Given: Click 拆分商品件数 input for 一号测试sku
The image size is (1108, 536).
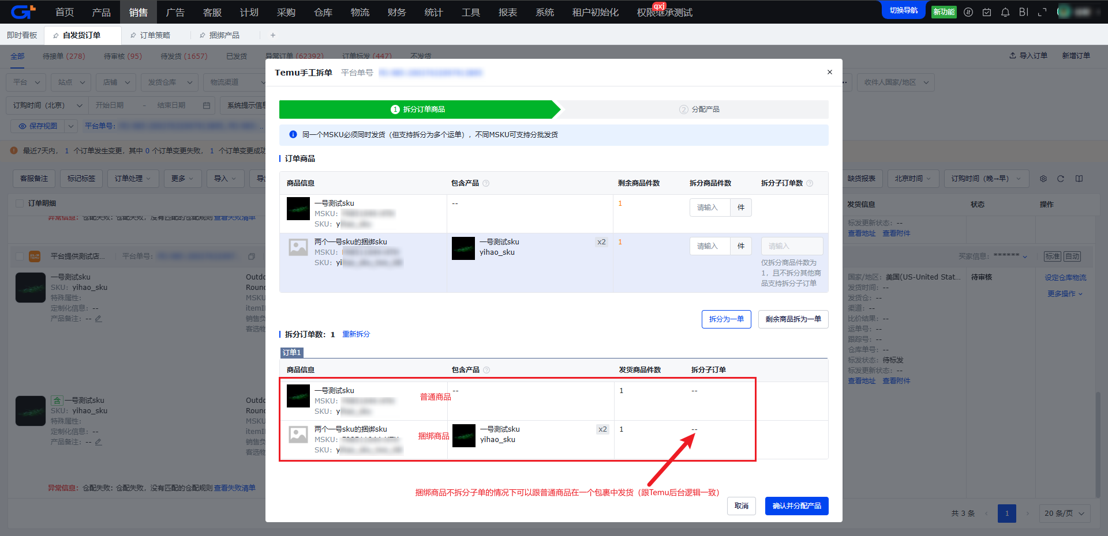Looking at the screenshot, I should pos(710,207).
